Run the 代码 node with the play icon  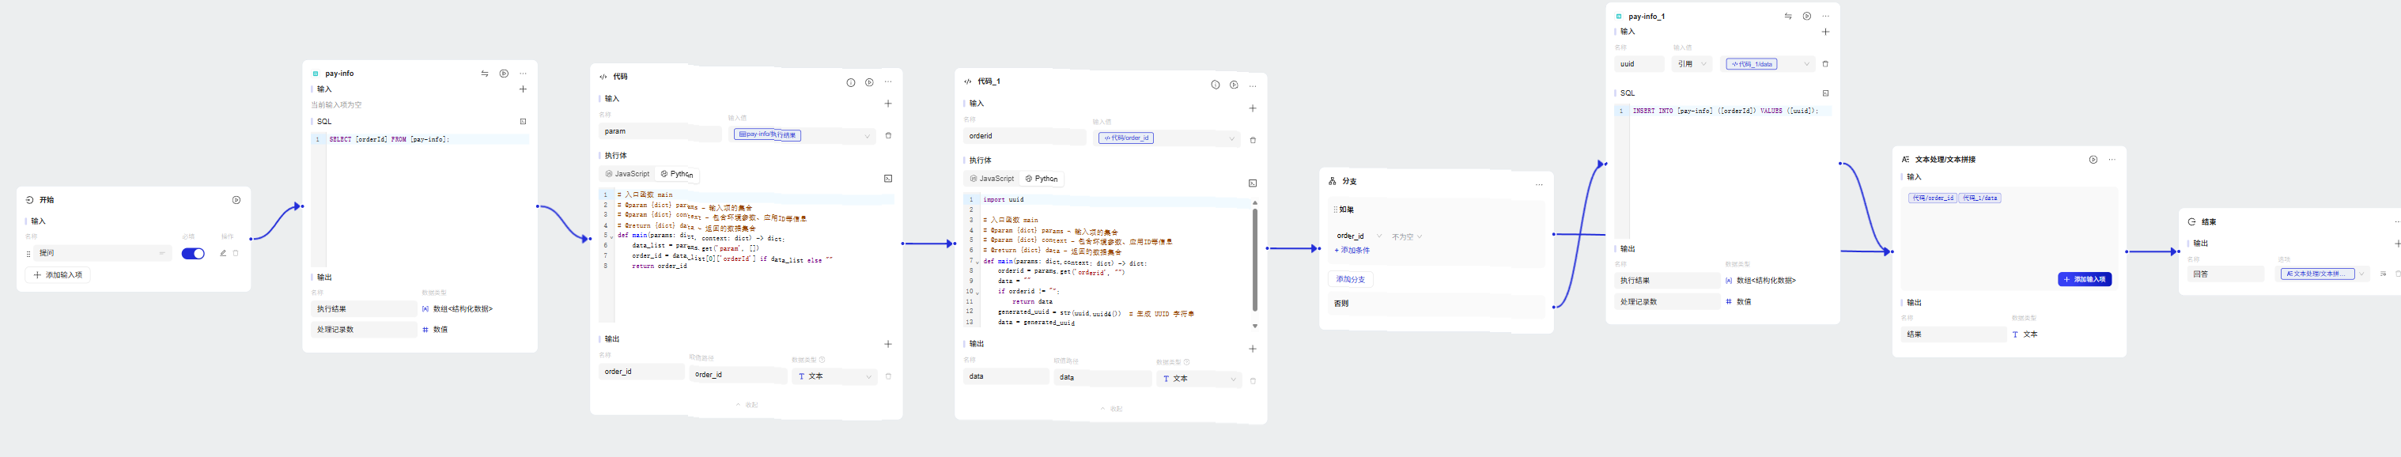pyautogui.click(x=870, y=82)
